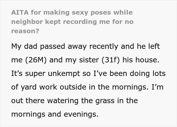Click the gray AITA post title
This screenshot has width=177, height=127.
[x=72, y=22]
